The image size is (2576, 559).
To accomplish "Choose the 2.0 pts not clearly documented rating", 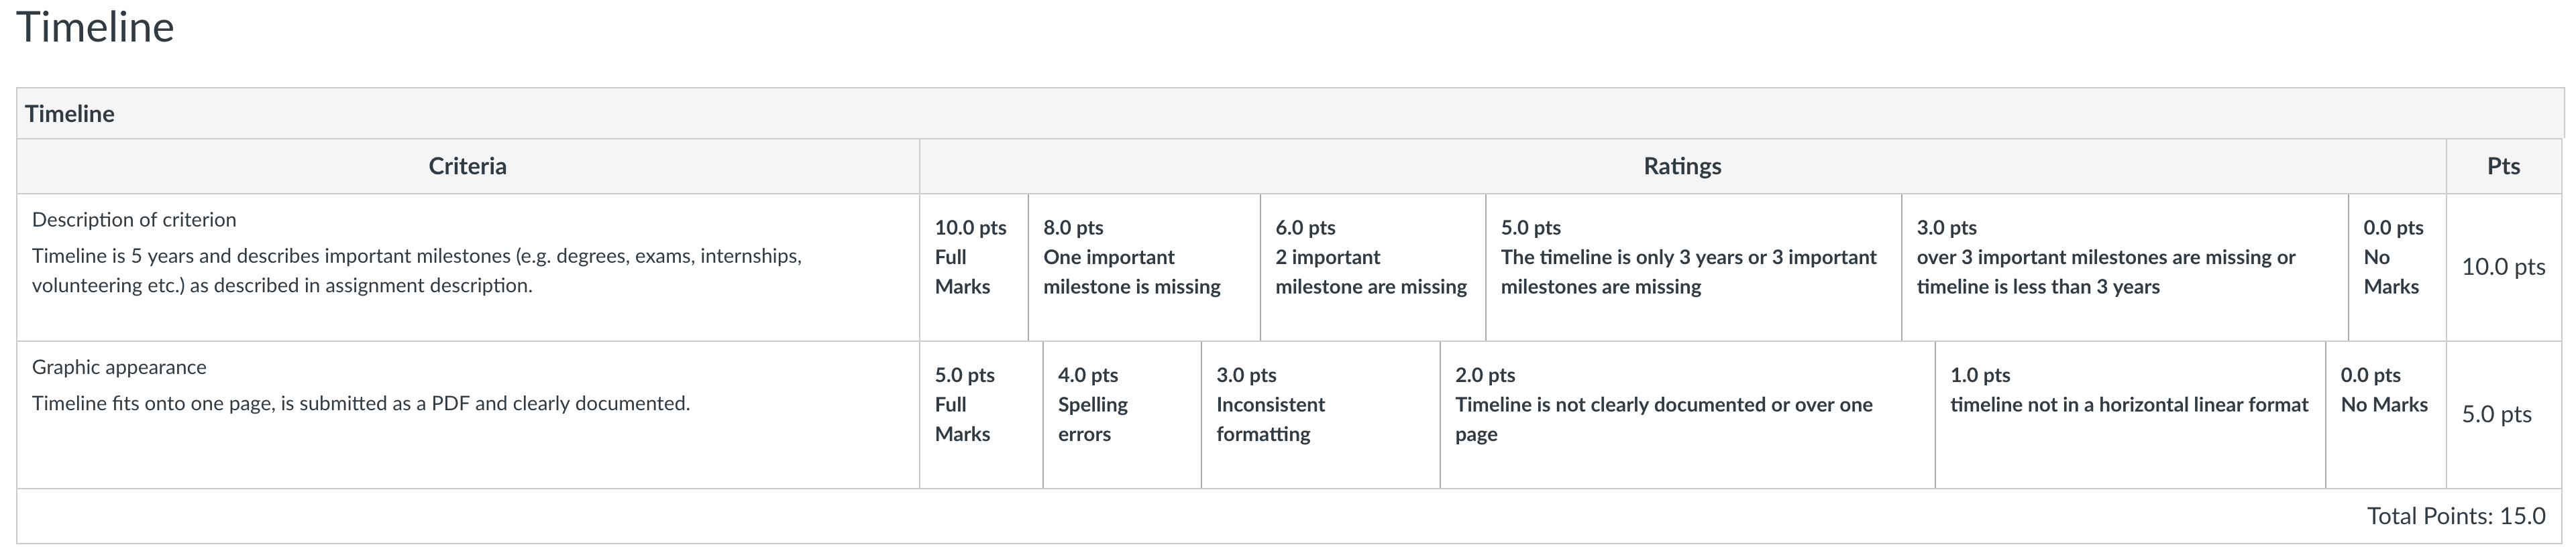I will 1688,415.
